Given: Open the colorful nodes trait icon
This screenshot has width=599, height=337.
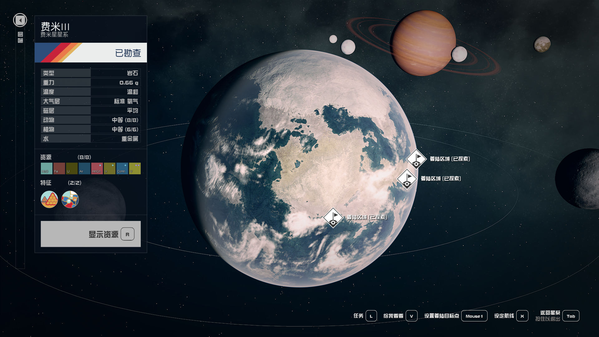Looking at the screenshot, I should pyautogui.click(x=70, y=199).
